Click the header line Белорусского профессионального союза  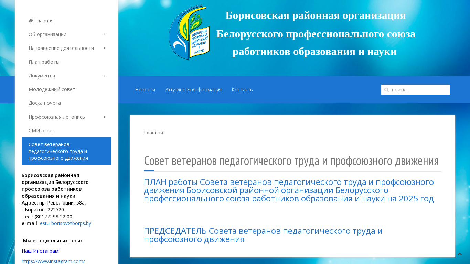[316, 34]
